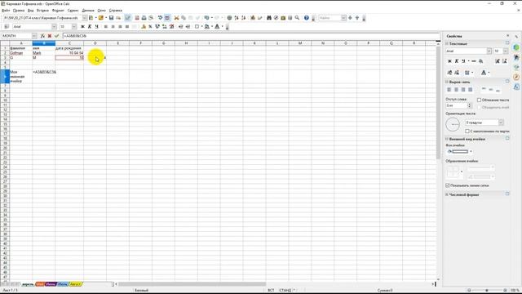The width and height of the screenshot is (522, 294).
Task: Click the Find & Replace binoculars icon
Action: click(269, 18)
